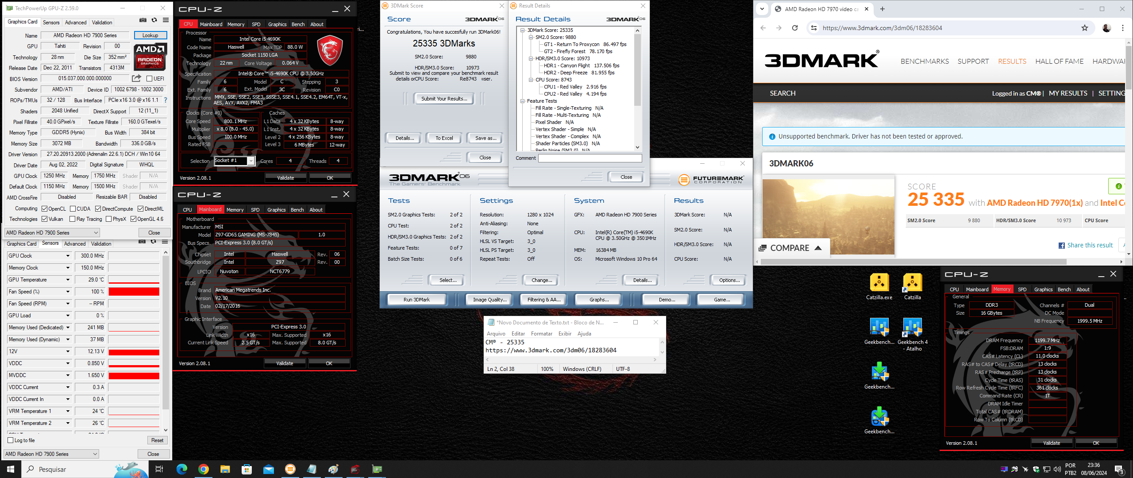Open the Fan Speed (%) sensor dropdown
The width and height of the screenshot is (1133, 478).
[68, 292]
